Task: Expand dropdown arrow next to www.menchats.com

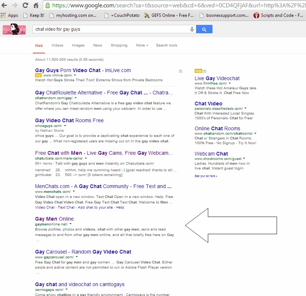Action: click(x=74, y=191)
